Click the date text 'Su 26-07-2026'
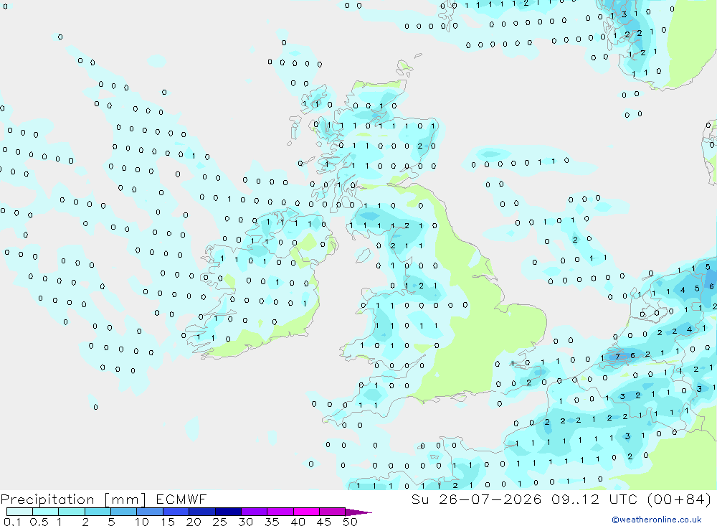 [477, 499]
